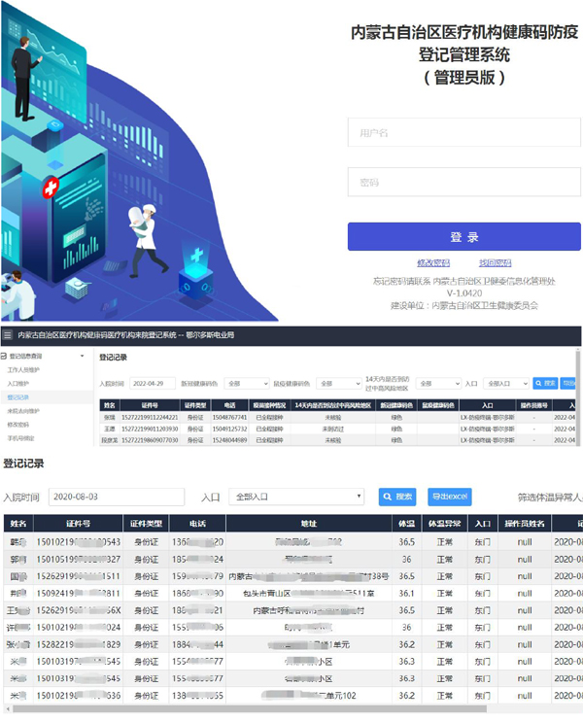Select 工作人员维护 in the sidebar
583x722 pixels.
24,370
